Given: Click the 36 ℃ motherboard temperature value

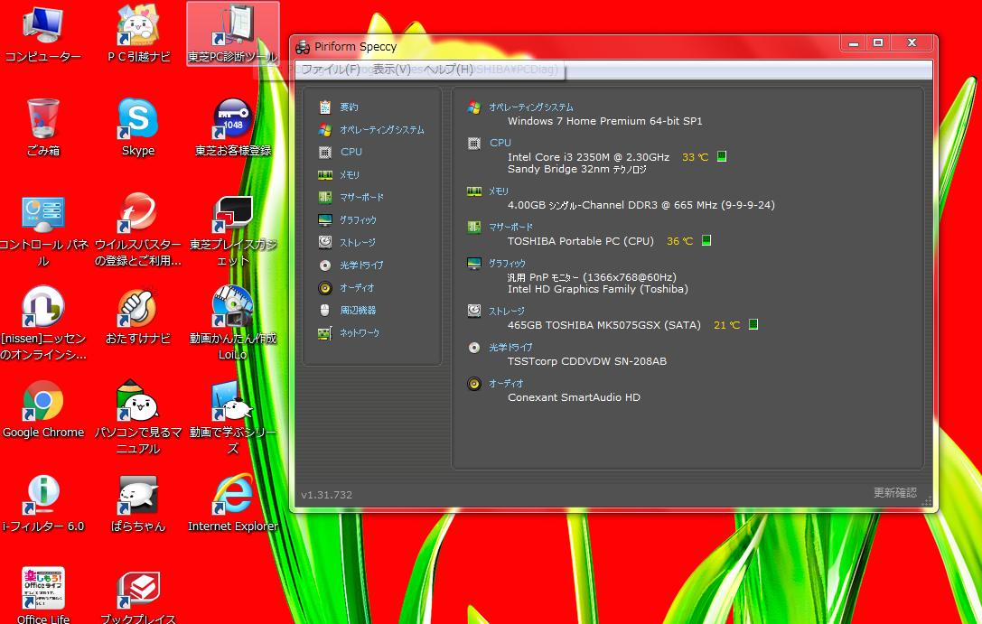Looking at the screenshot, I should (x=679, y=241).
